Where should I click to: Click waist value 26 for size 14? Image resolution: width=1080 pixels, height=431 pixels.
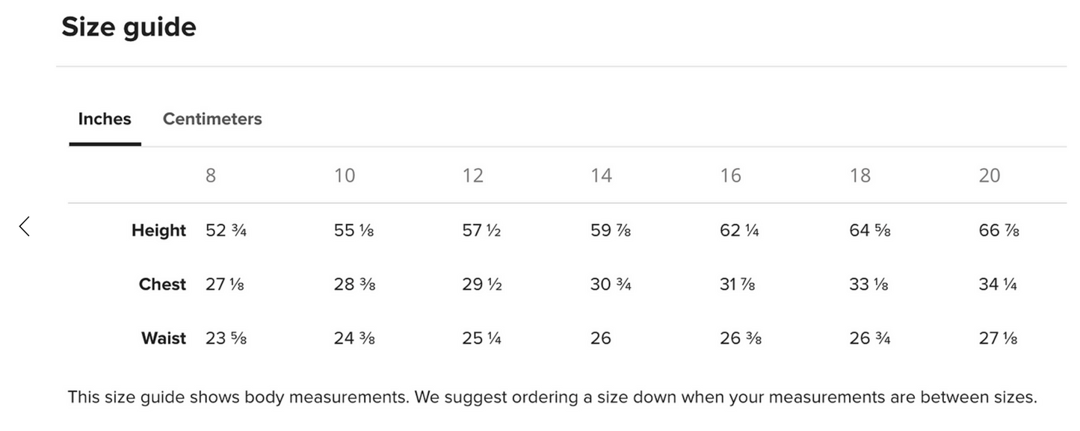tap(601, 338)
